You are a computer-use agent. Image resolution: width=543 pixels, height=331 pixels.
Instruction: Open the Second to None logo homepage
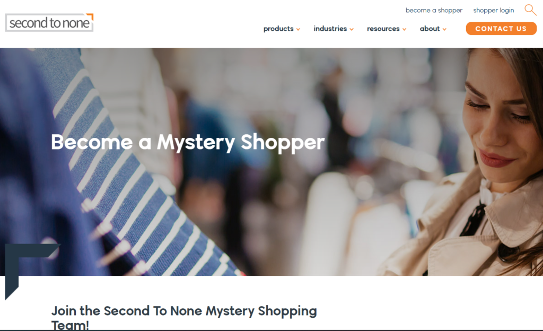pos(49,23)
